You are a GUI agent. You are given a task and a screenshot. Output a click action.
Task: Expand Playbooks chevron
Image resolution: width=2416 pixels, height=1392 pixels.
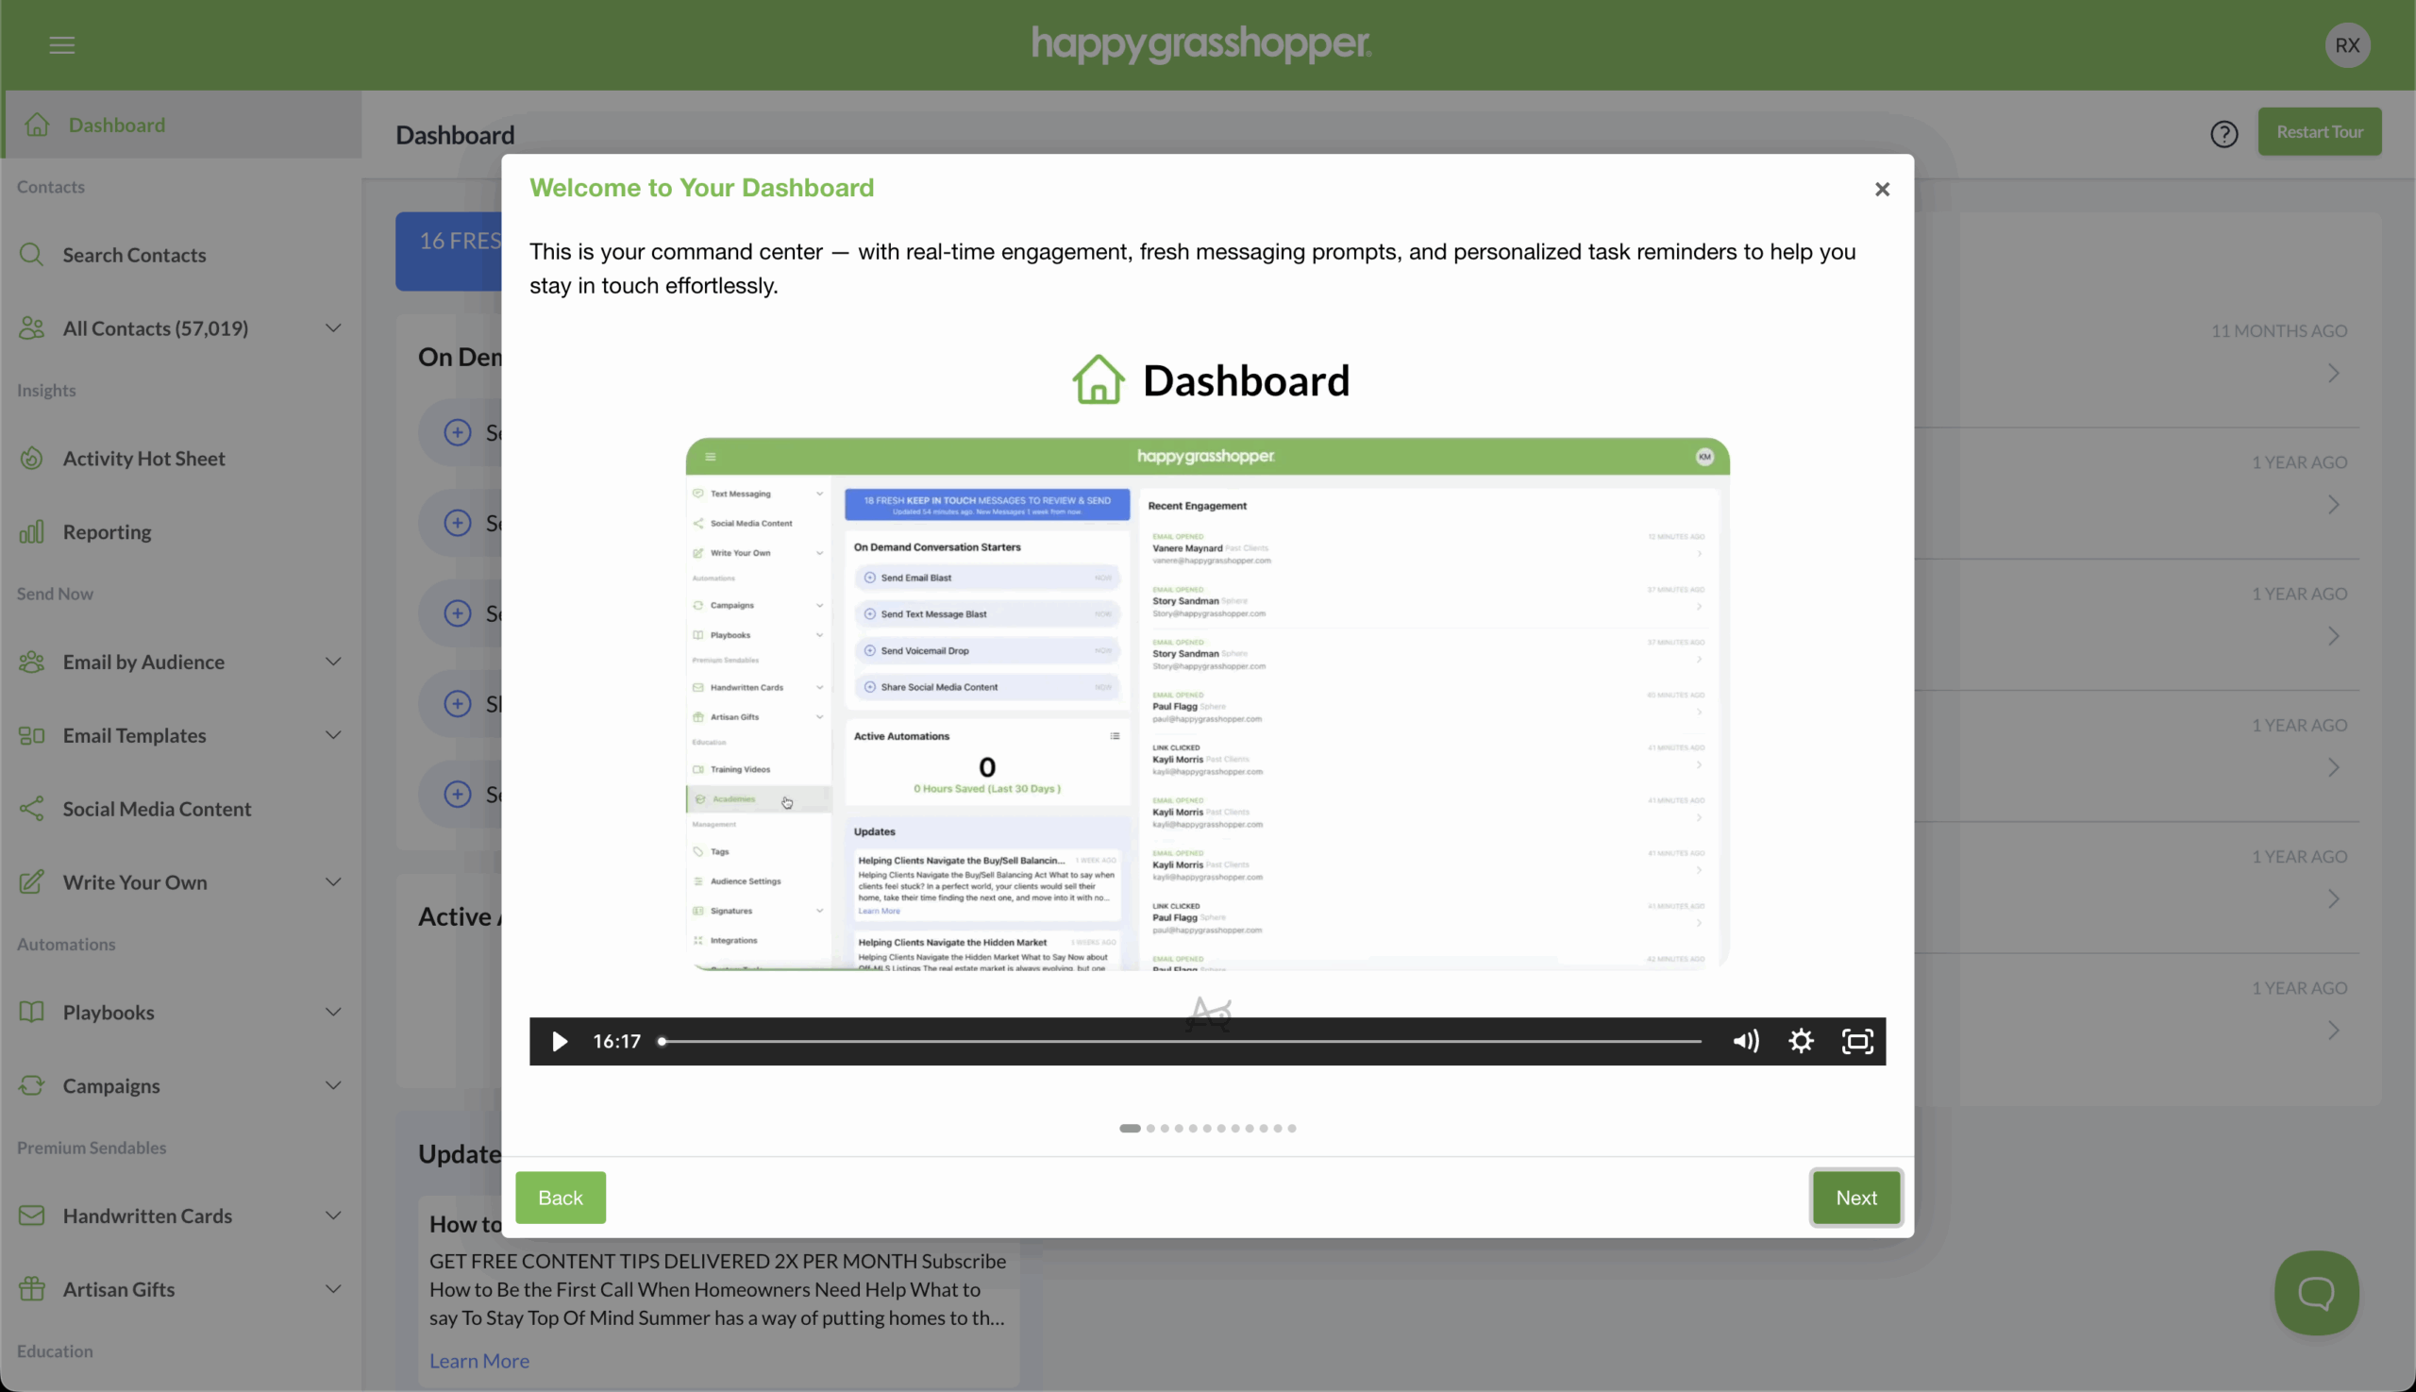click(x=333, y=1012)
